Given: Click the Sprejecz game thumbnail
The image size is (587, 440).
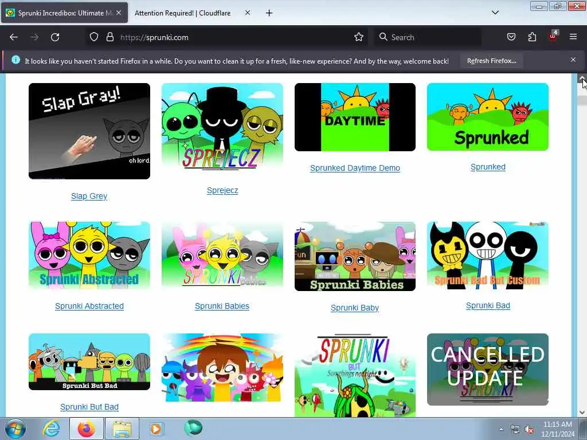Looking at the screenshot, I should [x=222, y=128].
